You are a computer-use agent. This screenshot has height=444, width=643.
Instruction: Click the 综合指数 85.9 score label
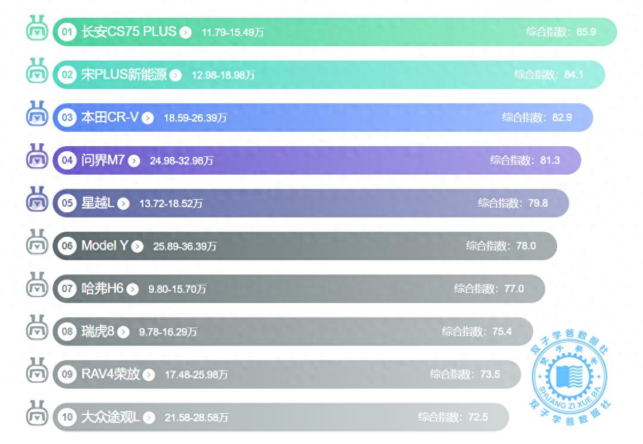coord(561,32)
